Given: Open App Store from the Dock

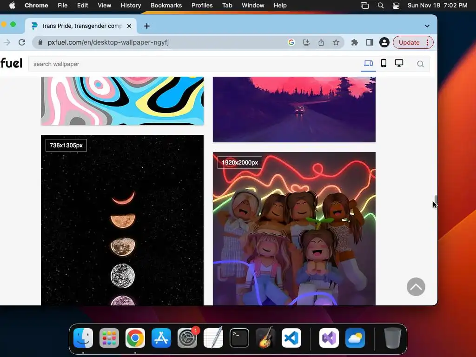Looking at the screenshot, I should coord(161,338).
